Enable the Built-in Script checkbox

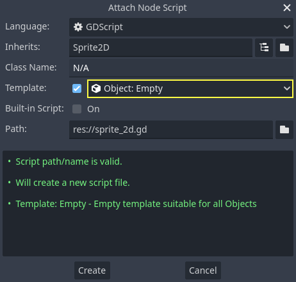click(x=77, y=109)
